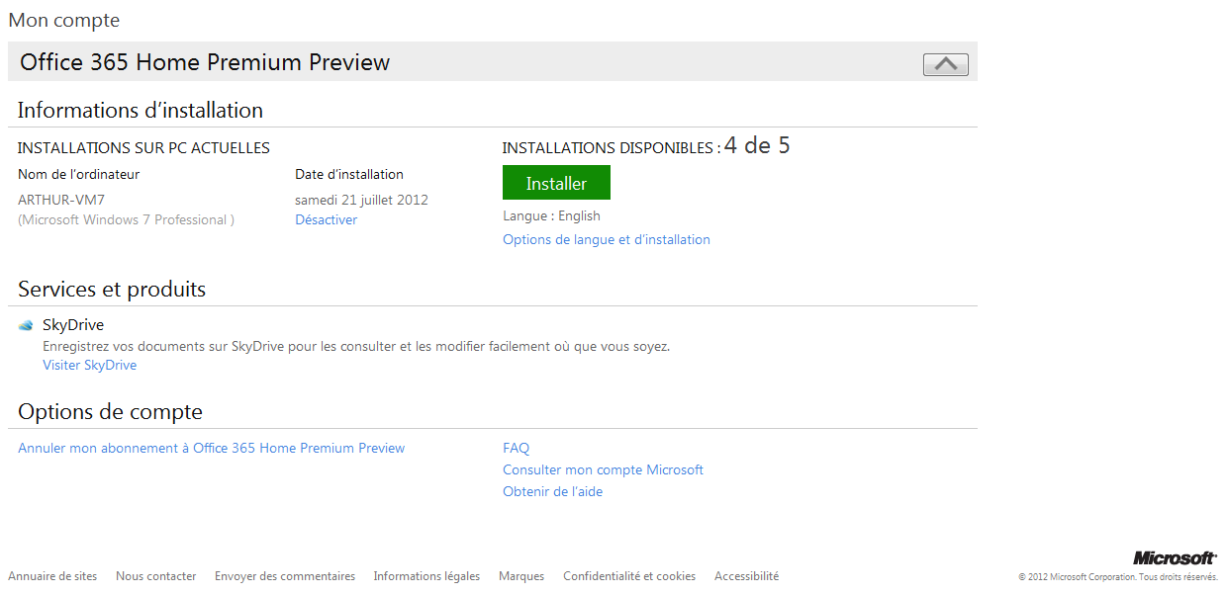Click the Langue : English text
1227x594 pixels.
pyautogui.click(x=551, y=215)
